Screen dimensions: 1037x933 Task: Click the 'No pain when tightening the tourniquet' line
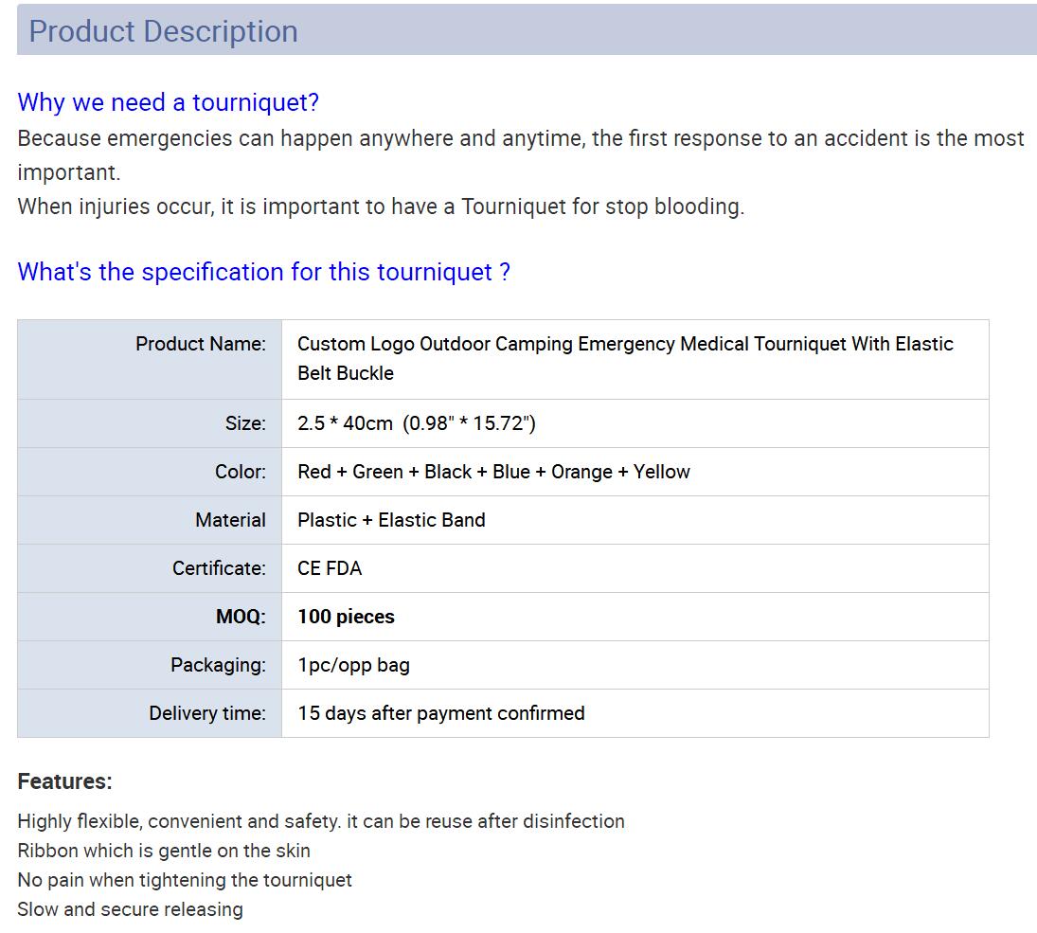click(185, 880)
